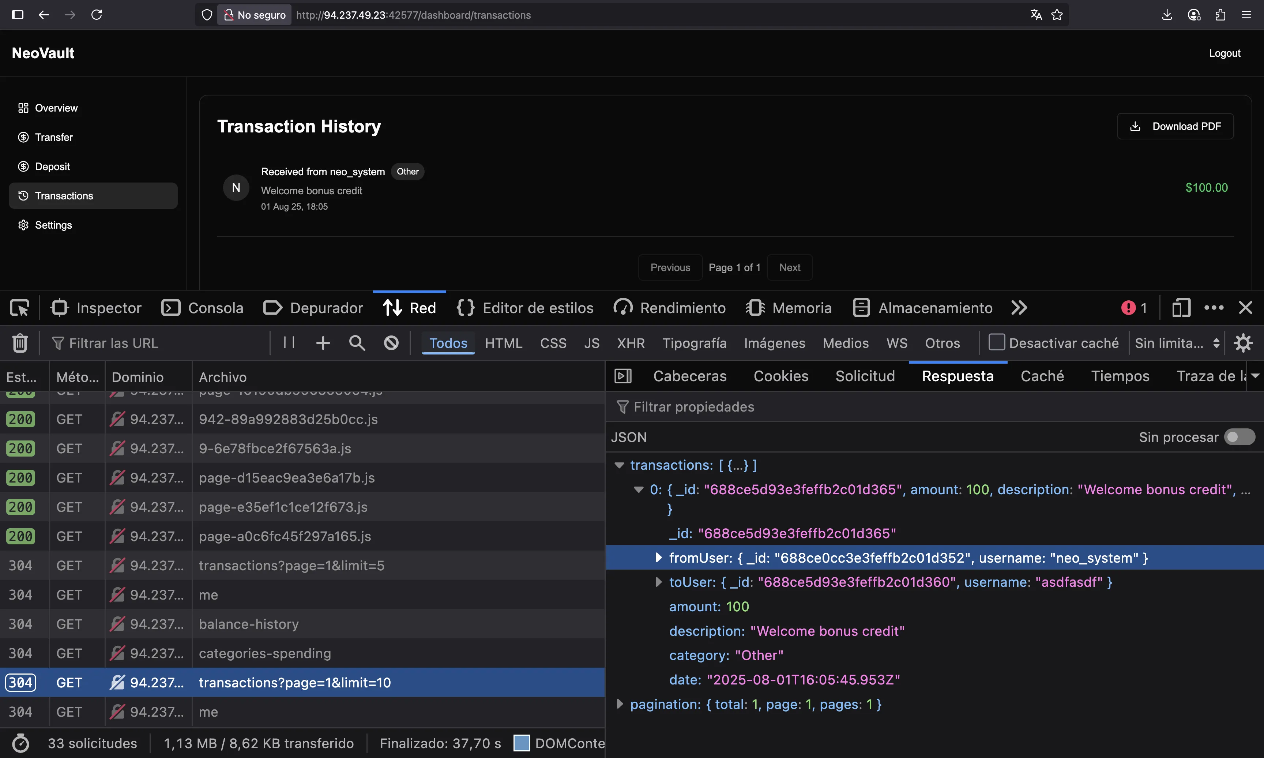Open the browser hamburger menu

[x=1246, y=15]
